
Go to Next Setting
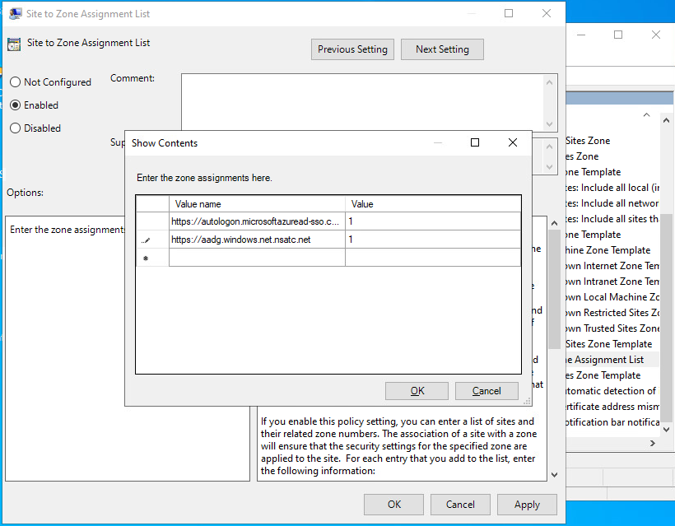[442, 49]
